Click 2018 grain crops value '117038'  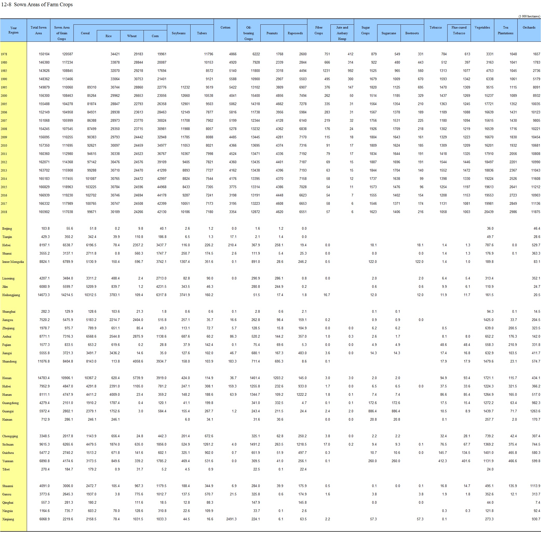pyautogui.click(x=67, y=212)
